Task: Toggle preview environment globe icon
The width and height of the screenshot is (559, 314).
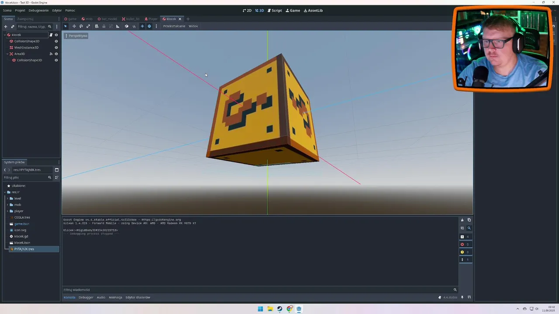Action: click(149, 26)
